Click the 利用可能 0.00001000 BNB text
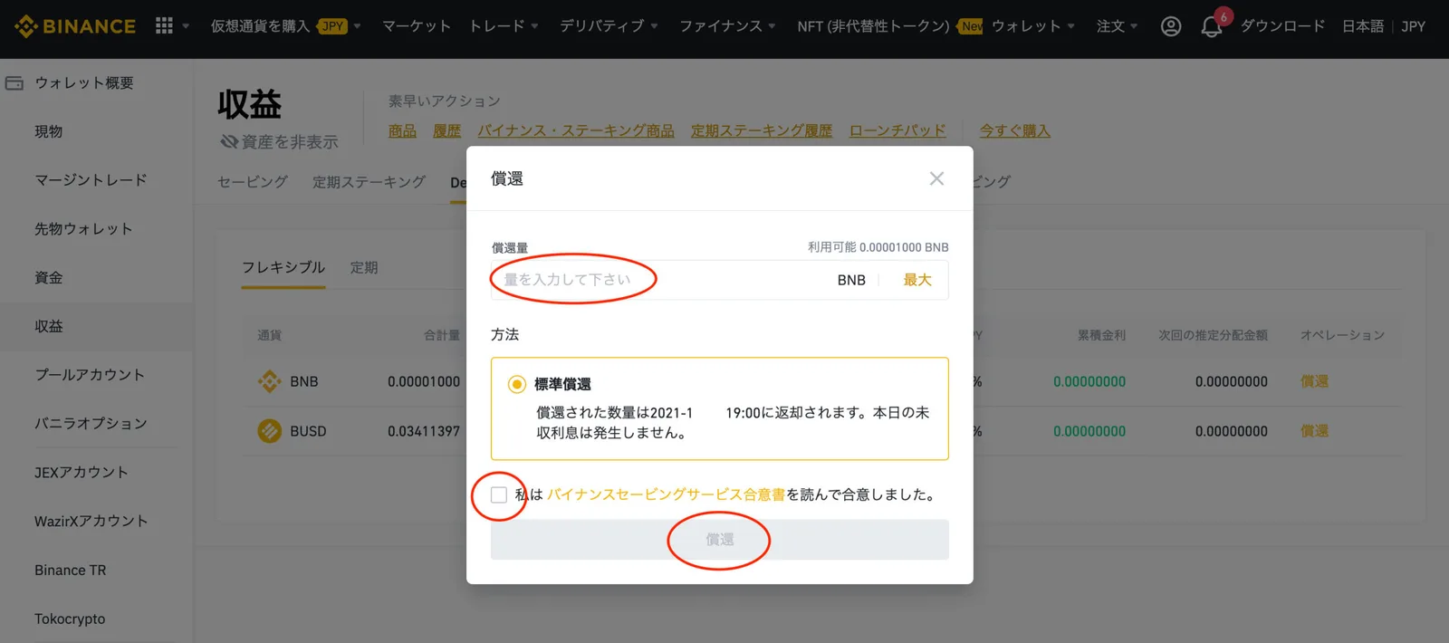Viewport: 1449px width, 643px height. [878, 247]
